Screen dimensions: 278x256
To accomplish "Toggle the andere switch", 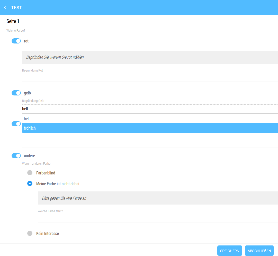I will 16,156.
